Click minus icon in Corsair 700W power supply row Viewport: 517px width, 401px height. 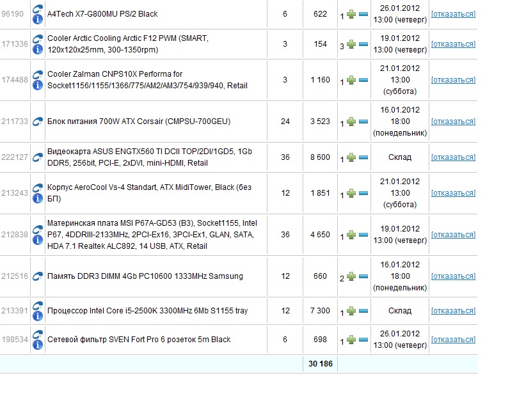(363, 122)
